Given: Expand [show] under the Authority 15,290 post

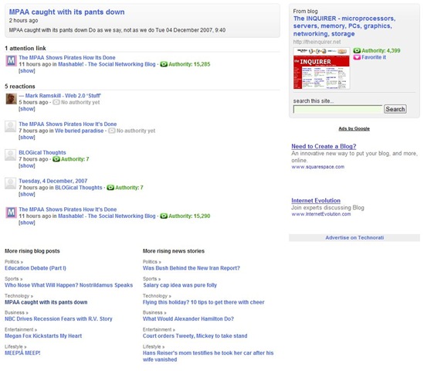Looking at the screenshot, I should click(x=27, y=223).
